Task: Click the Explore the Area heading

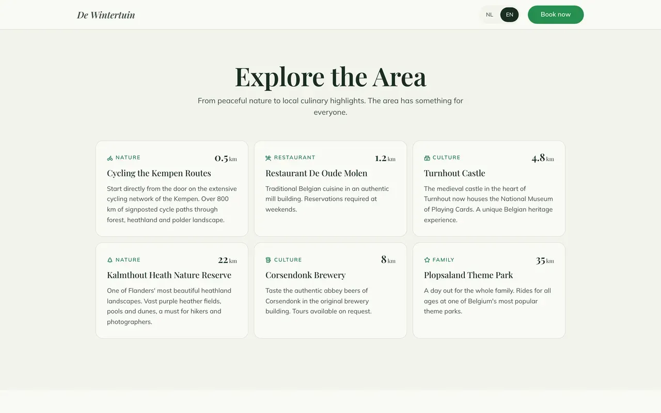Action: click(x=330, y=76)
